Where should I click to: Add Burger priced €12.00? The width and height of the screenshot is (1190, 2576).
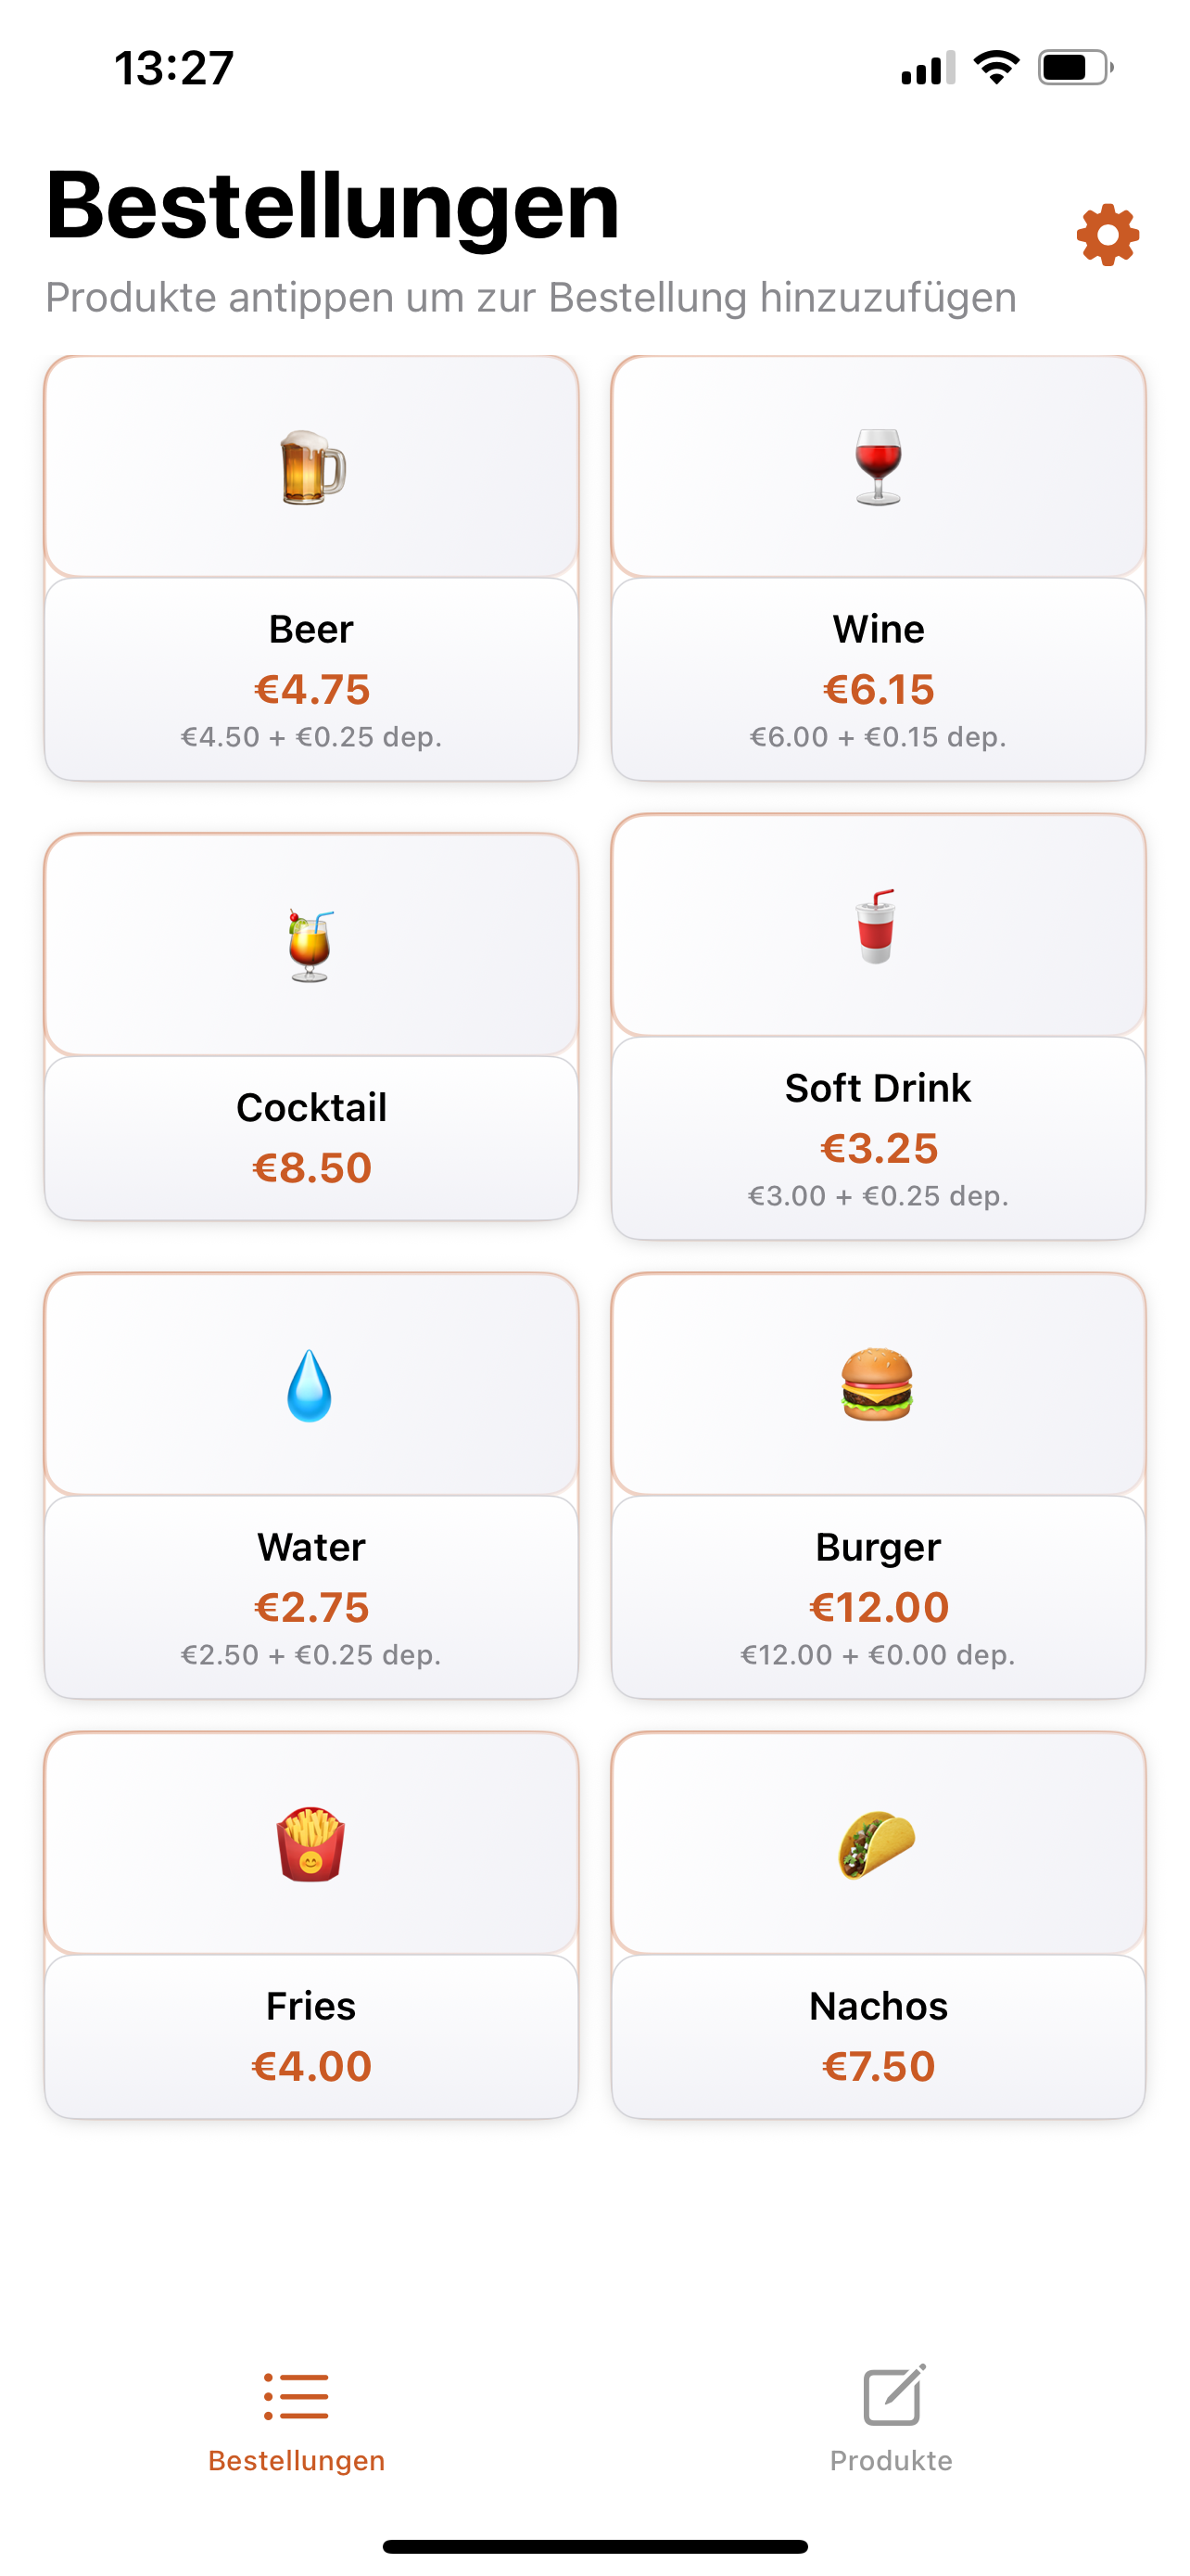tap(879, 1597)
